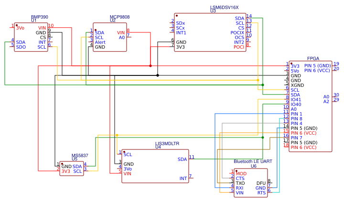
Task: Click the VIN pin label on MCP9808
Action: [x=121, y=32]
